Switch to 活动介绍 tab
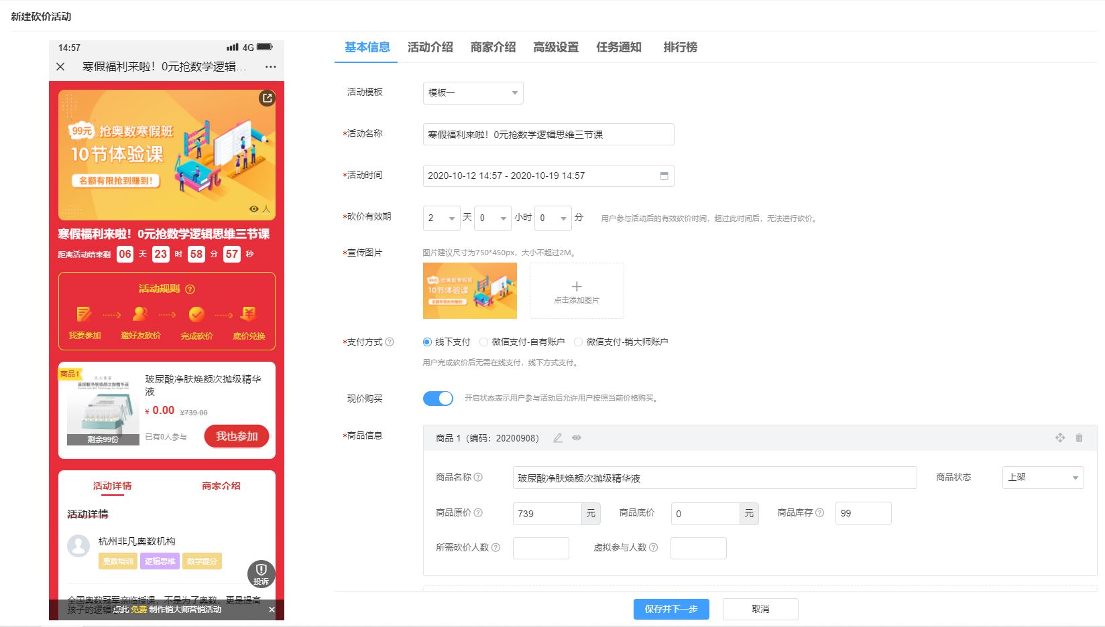1105x627 pixels. (x=430, y=48)
